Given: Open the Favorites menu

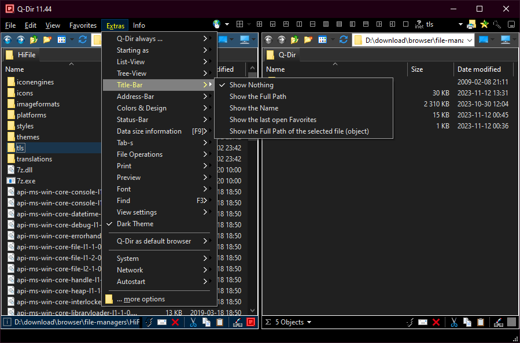Looking at the screenshot, I should coord(83,25).
